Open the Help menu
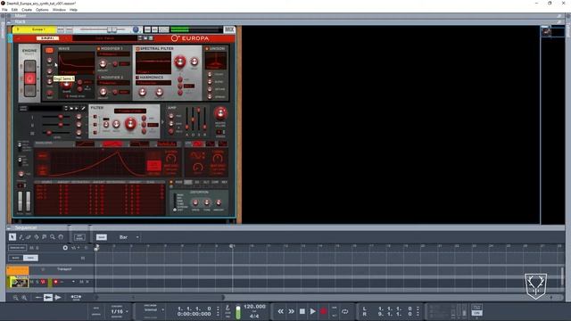This screenshot has height=321, width=571. (73, 10)
